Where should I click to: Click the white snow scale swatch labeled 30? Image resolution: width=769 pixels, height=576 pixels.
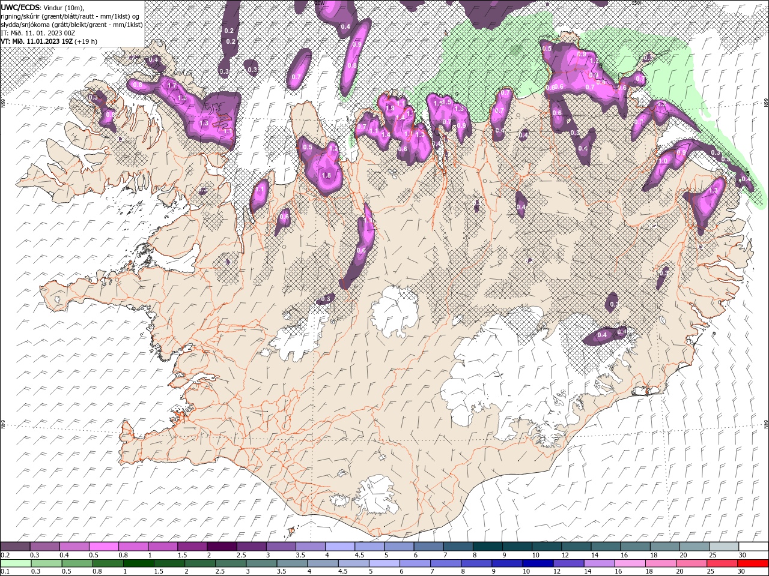(x=752, y=546)
